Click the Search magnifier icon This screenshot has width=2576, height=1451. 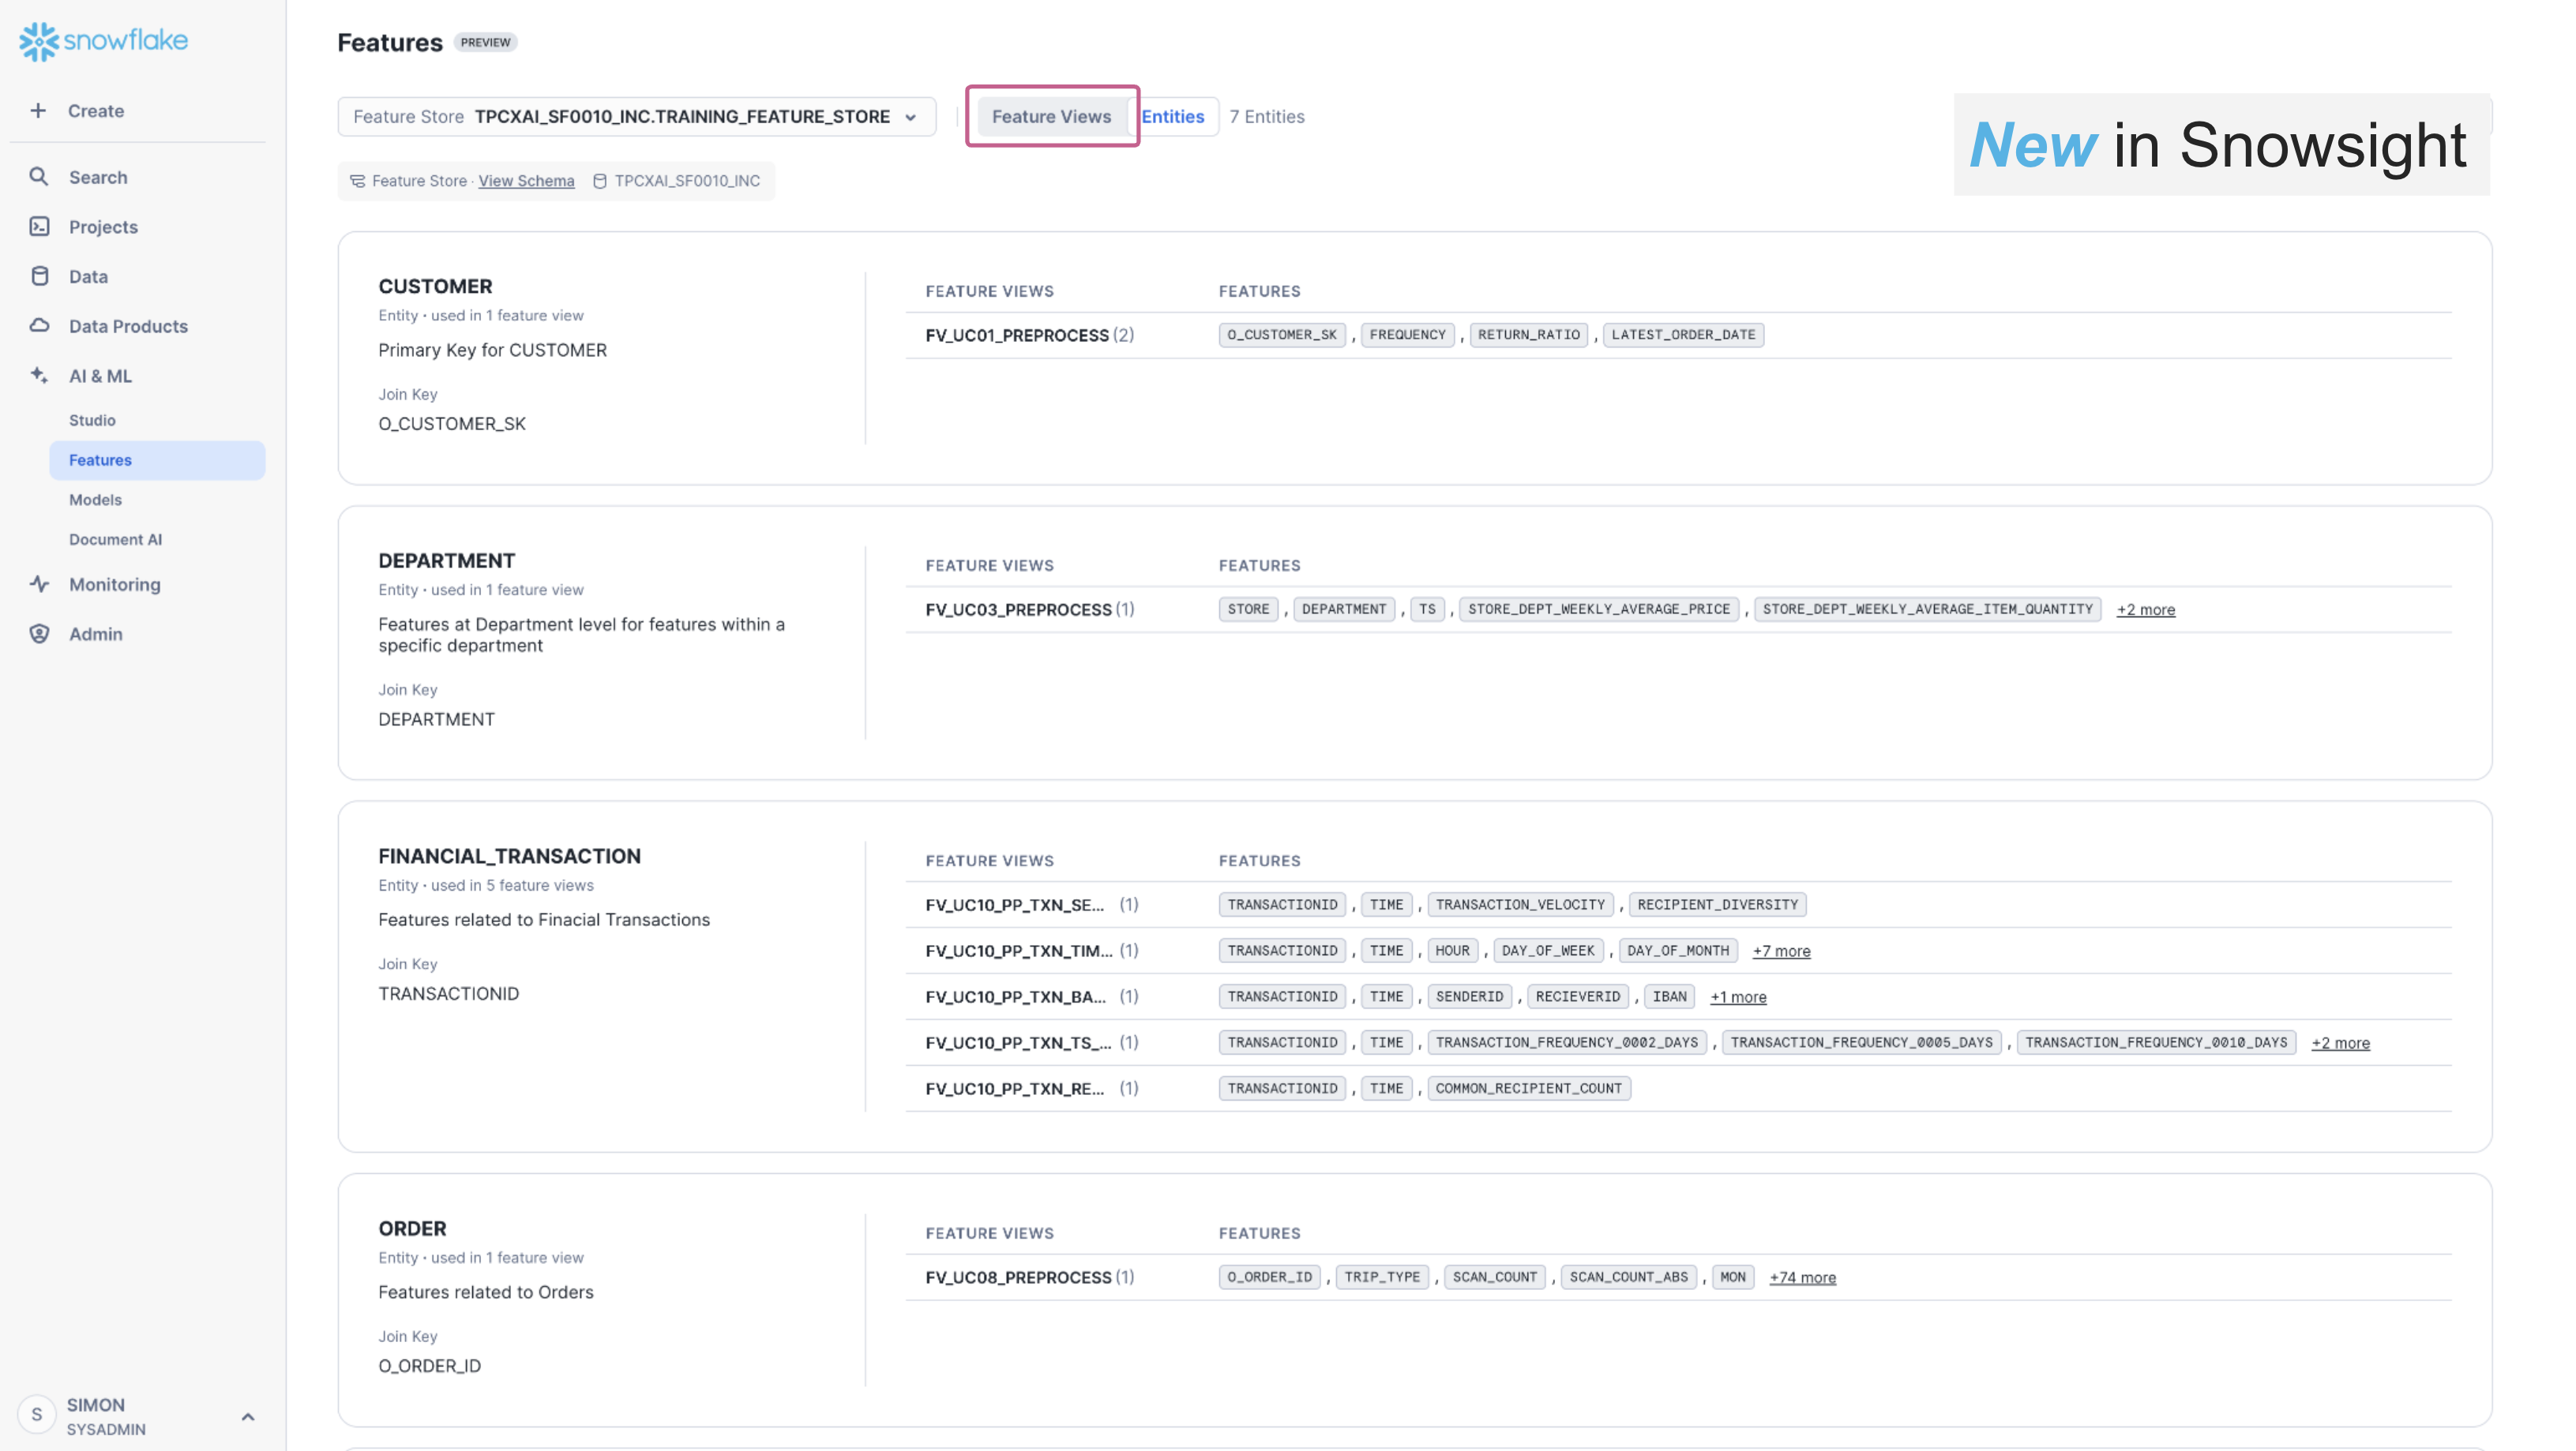(39, 177)
